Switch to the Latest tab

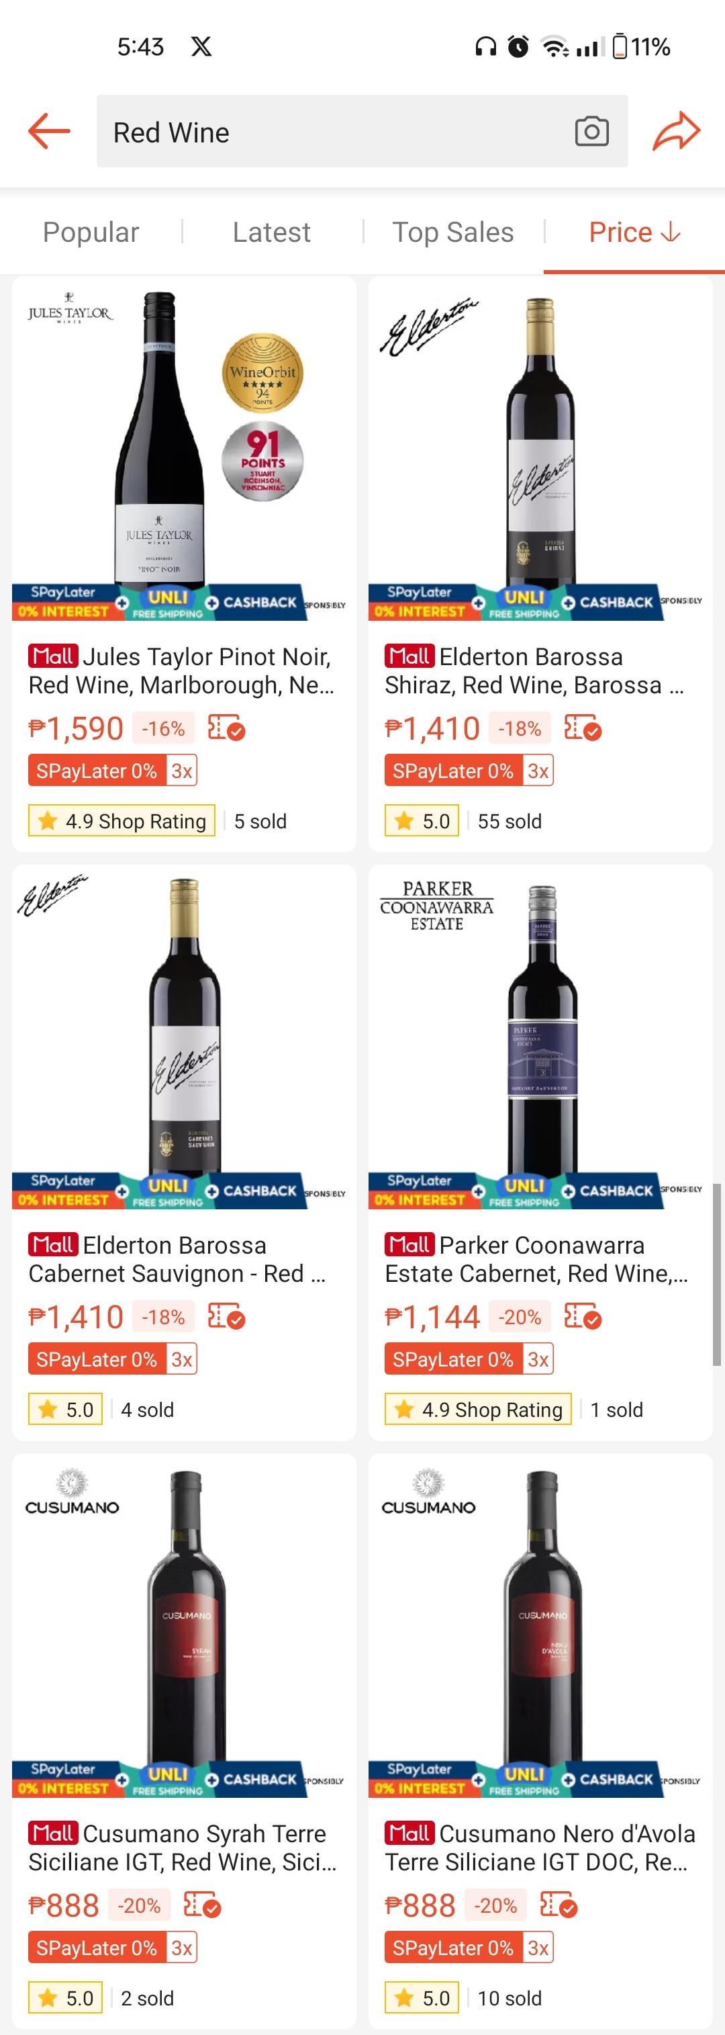point(271,232)
